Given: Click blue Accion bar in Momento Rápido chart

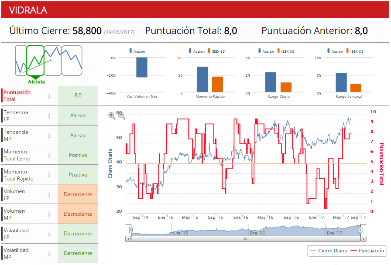Looking at the screenshot, I should point(202,79).
